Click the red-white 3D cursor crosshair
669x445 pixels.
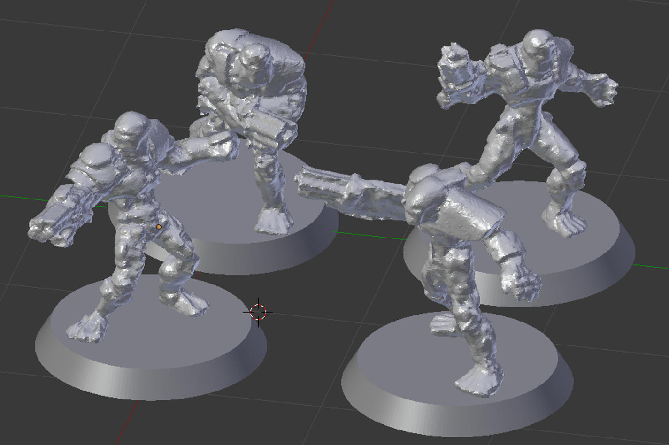258,312
